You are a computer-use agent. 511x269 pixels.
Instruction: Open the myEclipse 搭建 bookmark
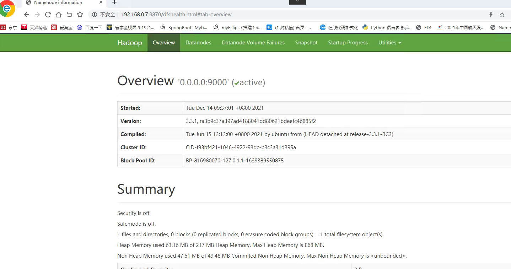point(237,27)
